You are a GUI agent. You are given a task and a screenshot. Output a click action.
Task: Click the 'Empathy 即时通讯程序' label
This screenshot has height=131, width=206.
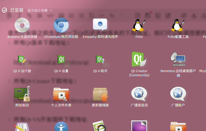pos(100,37)
